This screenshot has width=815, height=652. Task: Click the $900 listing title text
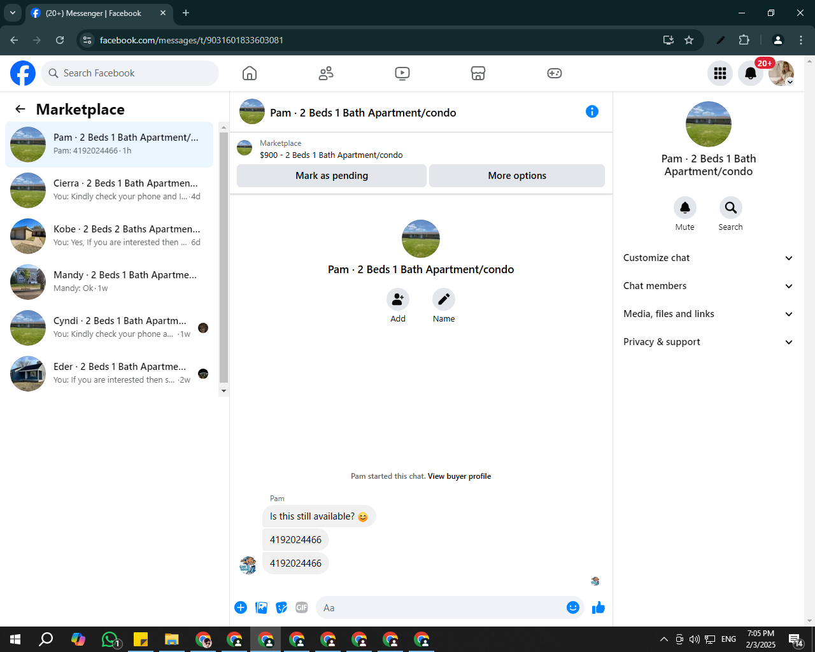pyautogui.click(x=331, y=155)
